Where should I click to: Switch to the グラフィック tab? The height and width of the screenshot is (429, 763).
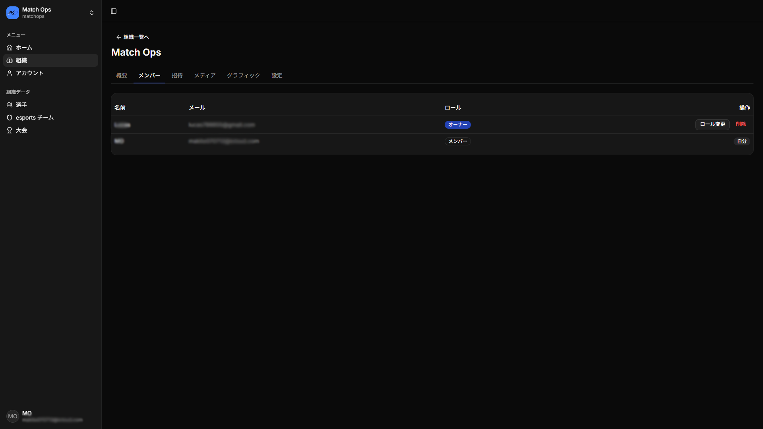click(244, 75)
